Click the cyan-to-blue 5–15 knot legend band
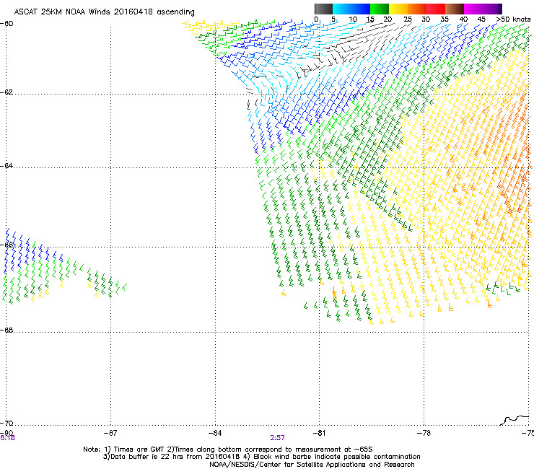The height and width of the screenshot is (469, 534). click(351, 9)
